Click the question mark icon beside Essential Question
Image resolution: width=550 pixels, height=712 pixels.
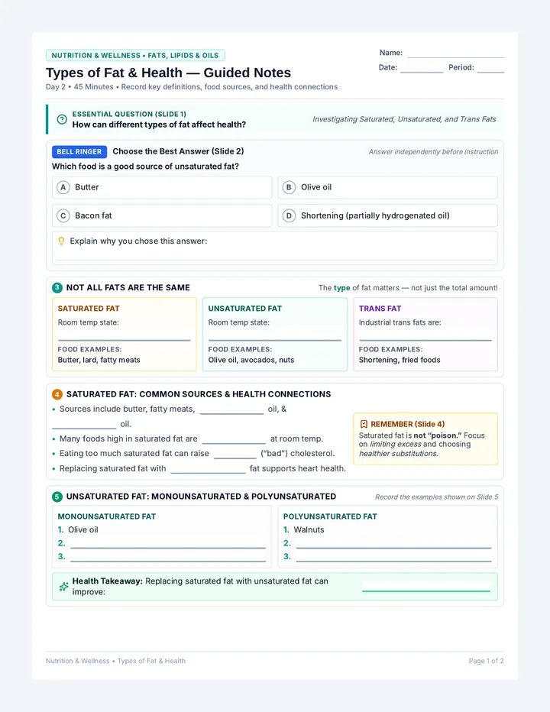(x=62, y=119)
